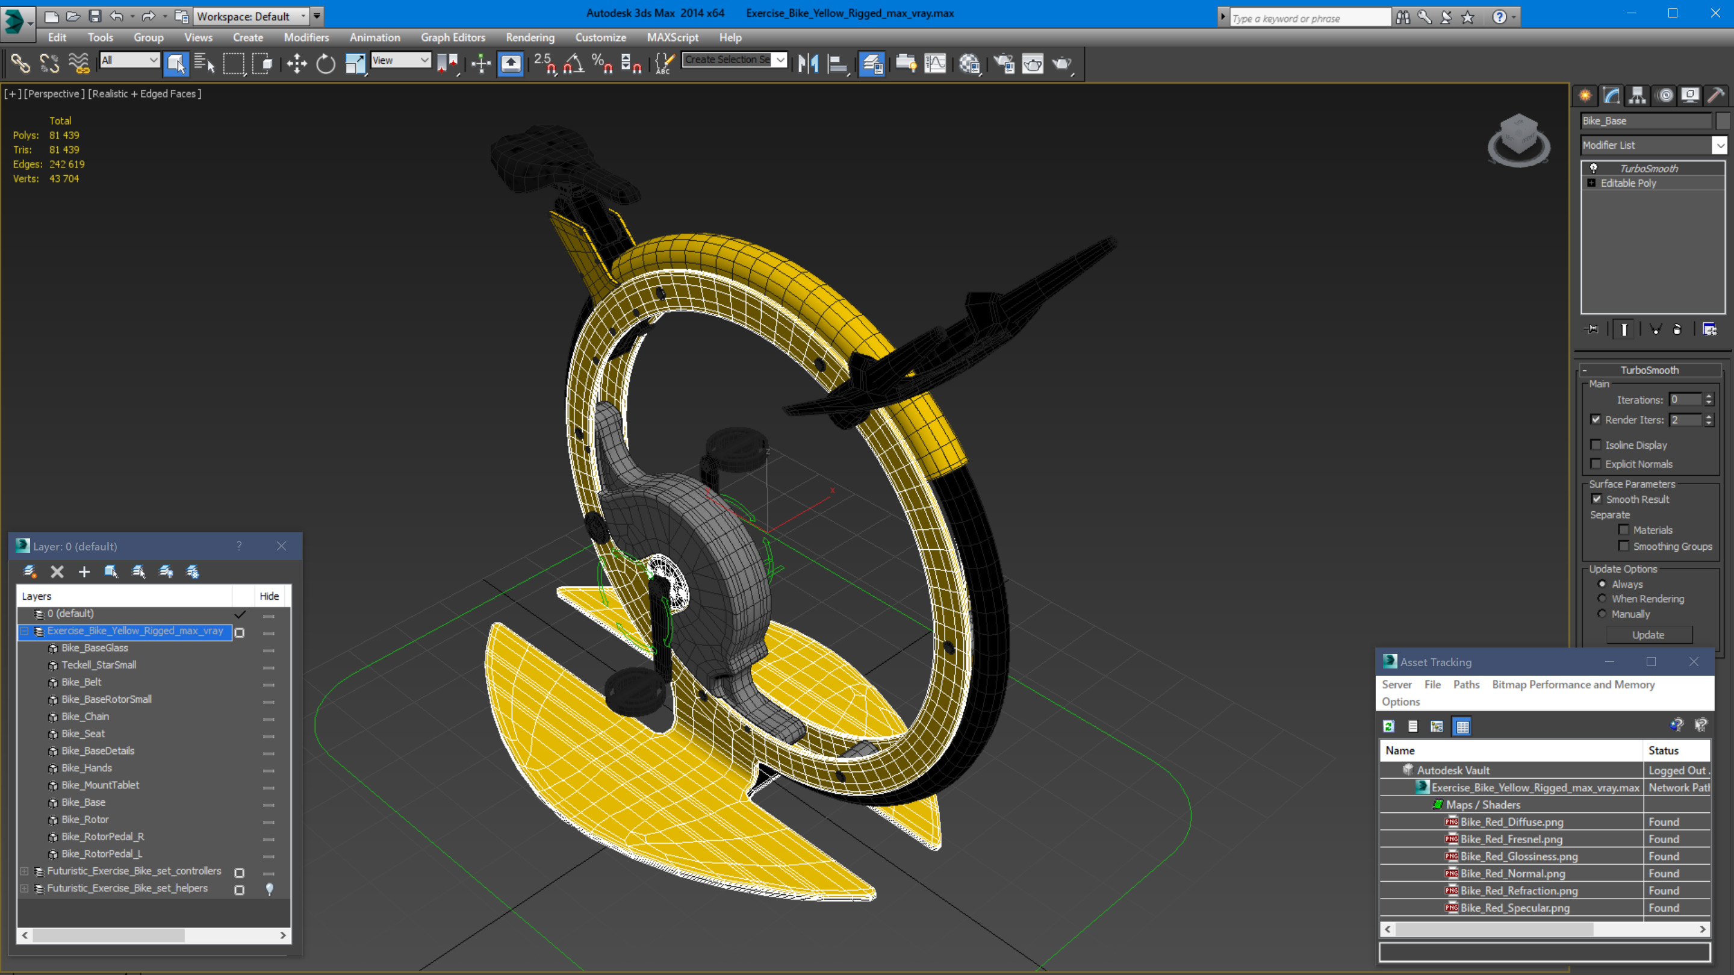1734x975 pixels.
Task: Activate the Select and Scale tool
Action: (x=355, y=64)
